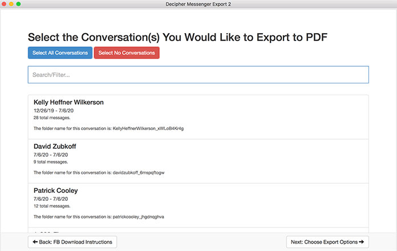Image resolution: width=397 pixels, height=251 pixels.
Task: Minimize the window with the yellow button
Action: pos(11,4)
